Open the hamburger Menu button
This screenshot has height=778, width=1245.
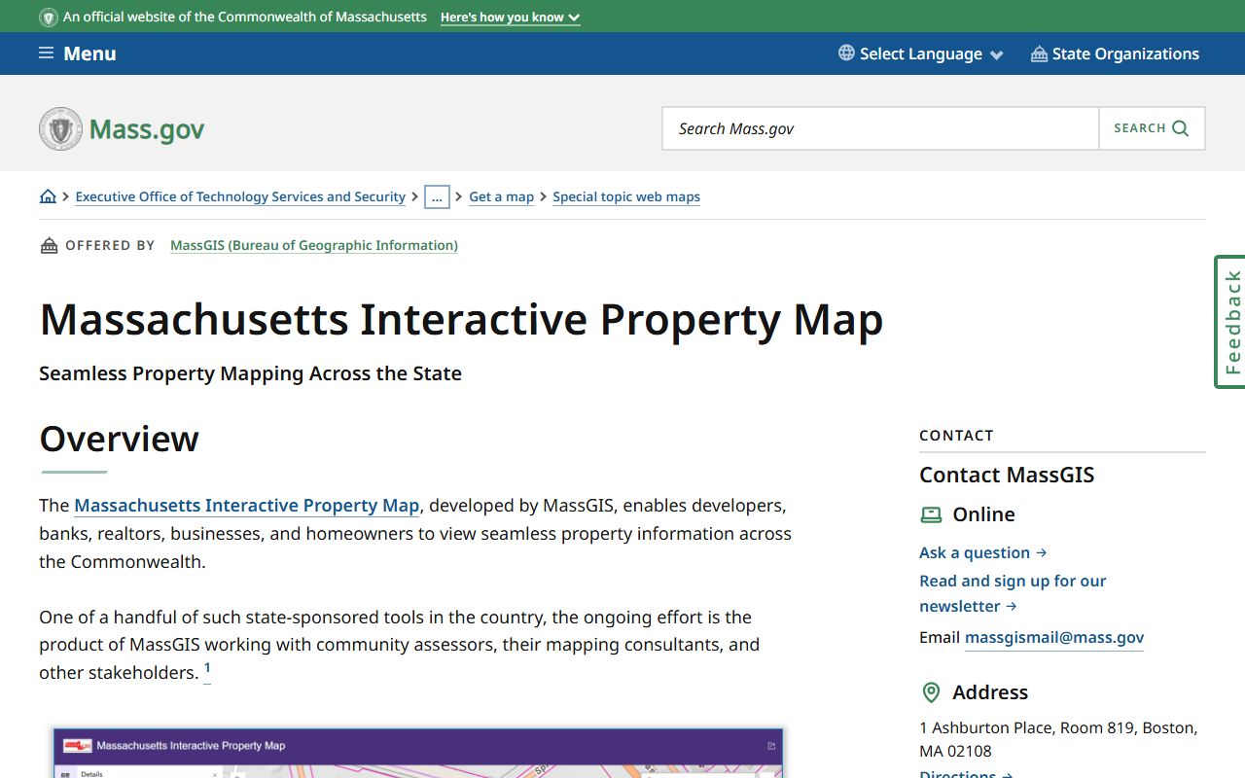(77, 53)
